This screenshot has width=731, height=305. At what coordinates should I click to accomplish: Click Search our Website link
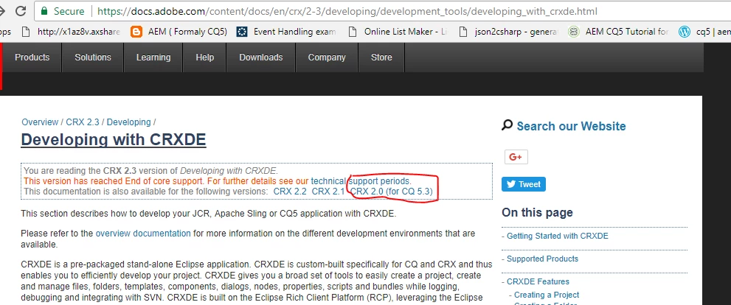571,126
